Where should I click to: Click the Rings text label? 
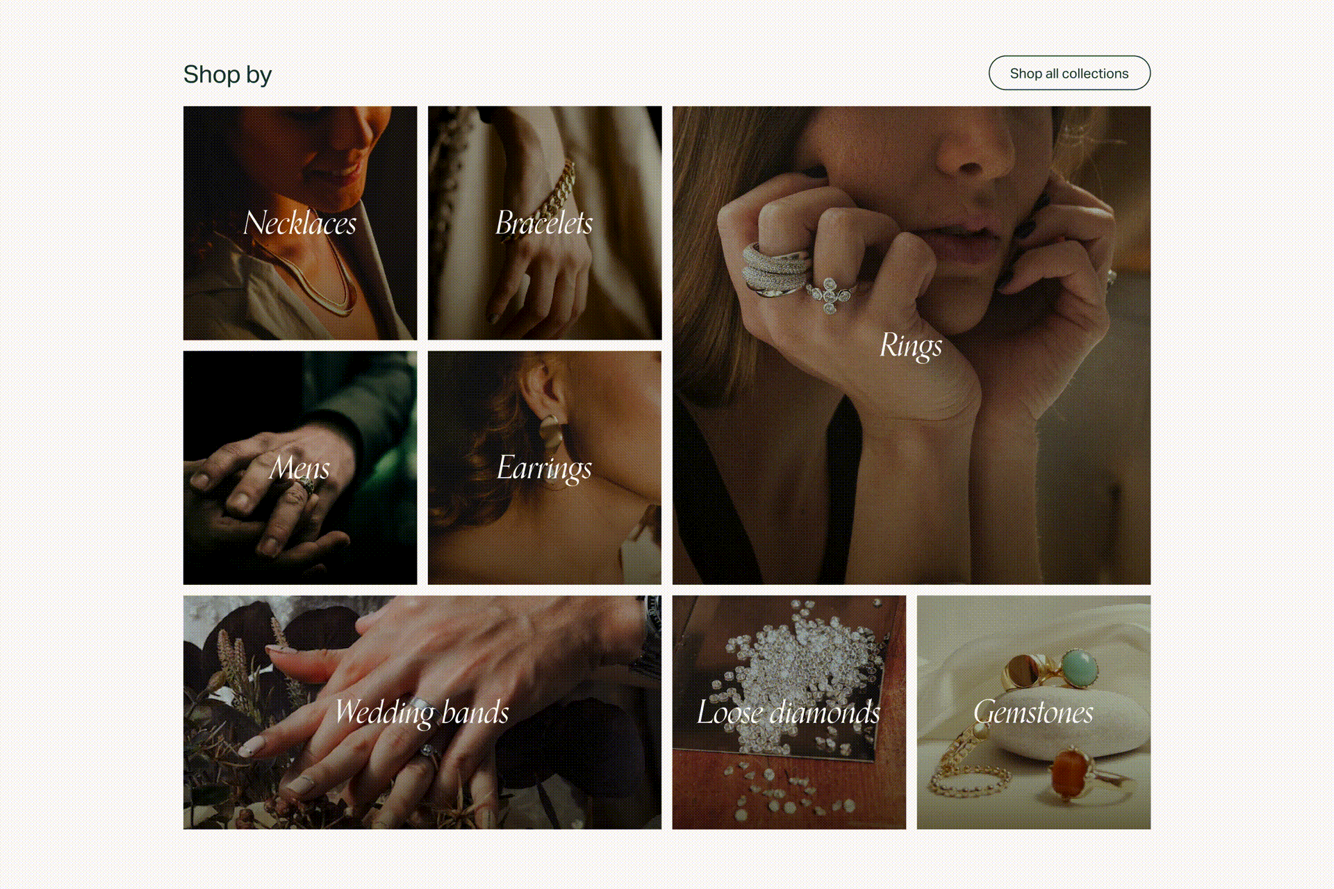click(x=911, y=346)
